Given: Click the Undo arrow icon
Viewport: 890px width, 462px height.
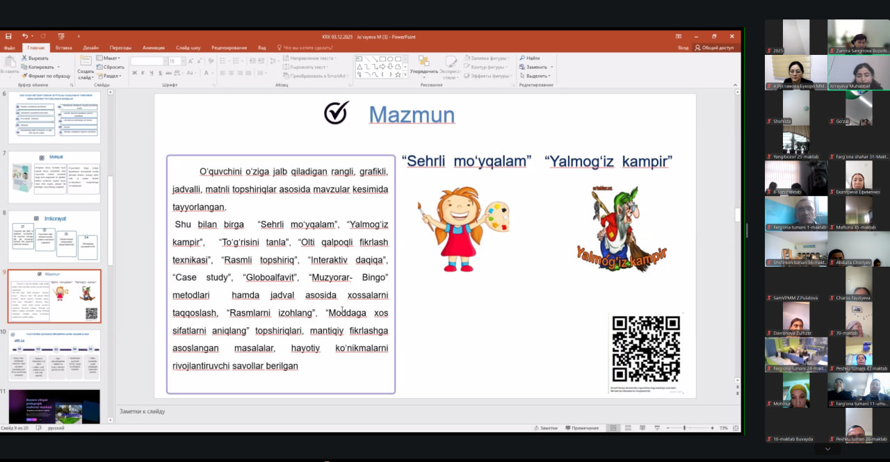Looking at the screenshot, I should pyautogui.click(x=24, y=36).
